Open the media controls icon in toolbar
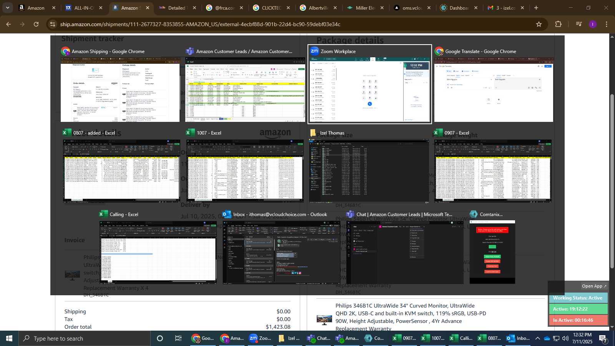The width and height of the screenshot is (615, 346). [579, 24]
